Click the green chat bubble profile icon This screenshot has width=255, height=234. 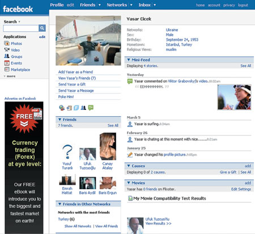coord(91,108)
